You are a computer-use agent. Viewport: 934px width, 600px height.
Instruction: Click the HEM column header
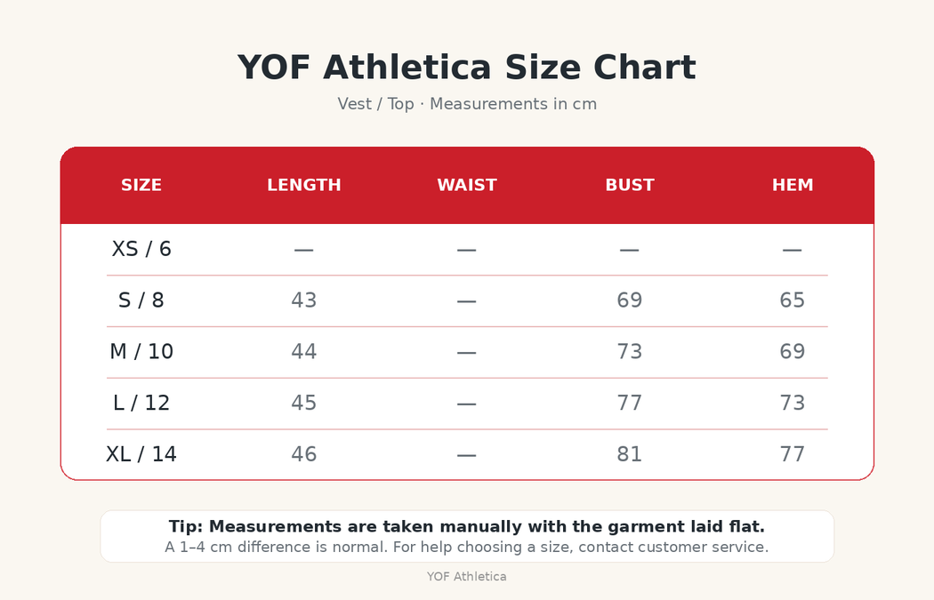click(793, 185)
